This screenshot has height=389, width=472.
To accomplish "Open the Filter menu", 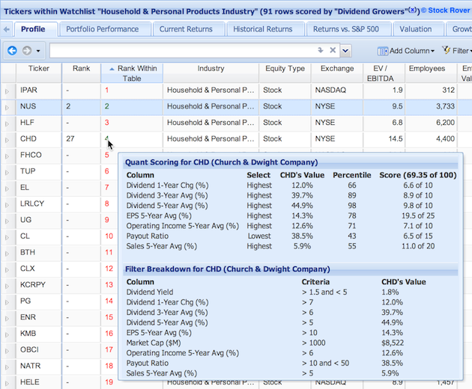I will pos(457,51).
